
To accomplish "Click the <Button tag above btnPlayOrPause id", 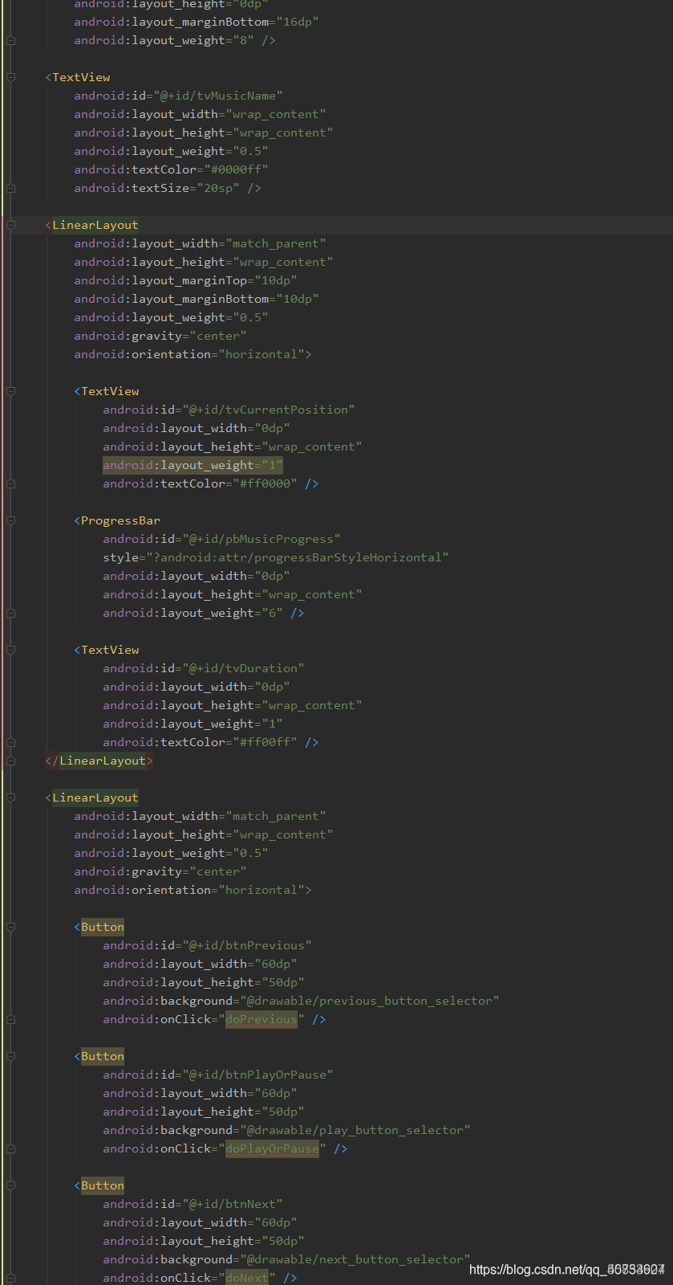I will click(x=99, y=1056).
